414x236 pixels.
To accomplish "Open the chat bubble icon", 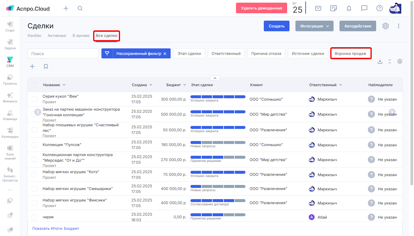I will 364,8.
